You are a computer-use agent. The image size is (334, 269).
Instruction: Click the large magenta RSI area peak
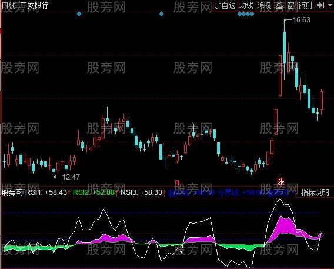[x=285, y=226]
